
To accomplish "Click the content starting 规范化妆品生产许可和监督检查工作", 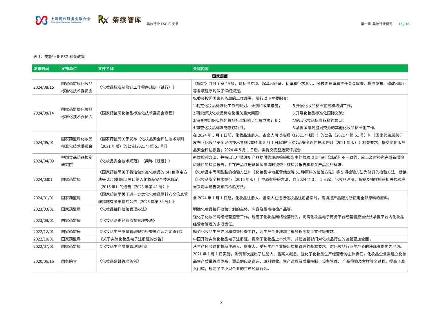I will tap(265, 232).
